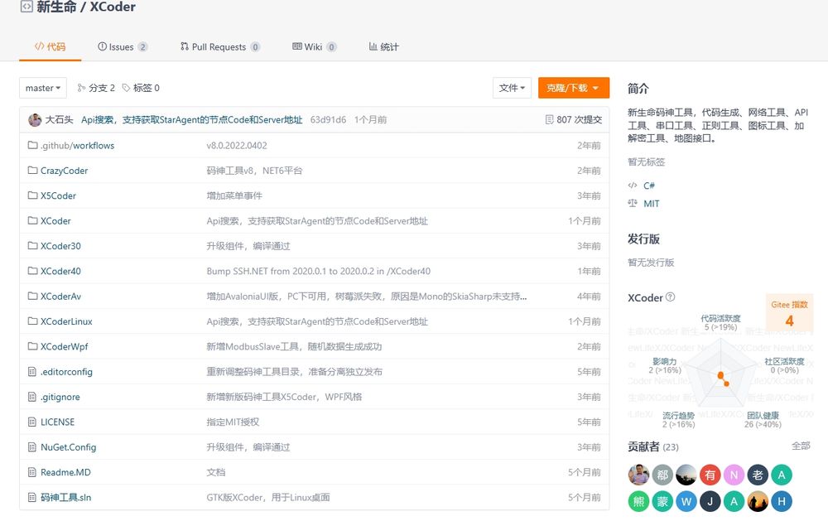Open the 指定MIT授权 commit message

pyautogui.click(x=233, y=422)
